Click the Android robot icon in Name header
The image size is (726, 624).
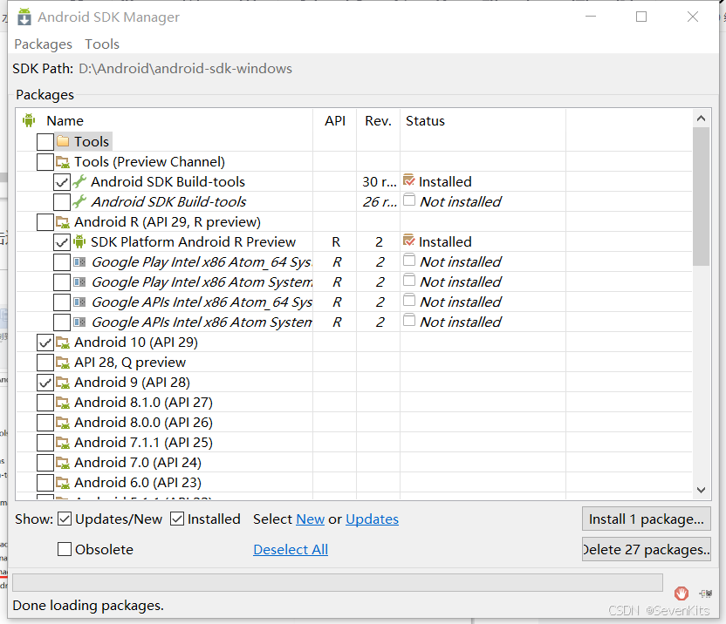(29, 120)
